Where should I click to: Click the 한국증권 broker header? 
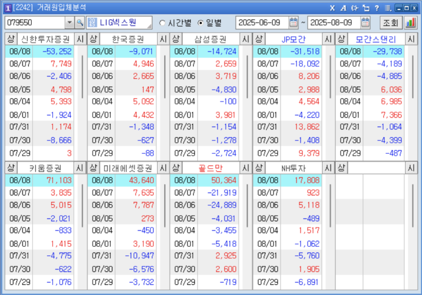128,39
